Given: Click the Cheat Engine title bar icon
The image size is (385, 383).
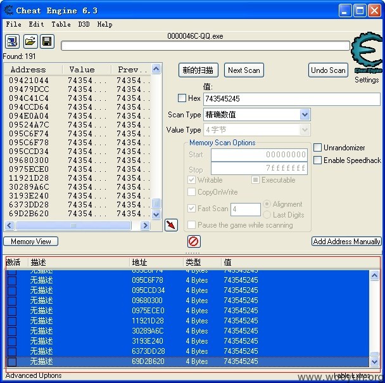Looking at the screenshot, I should (x=9, y=10).
